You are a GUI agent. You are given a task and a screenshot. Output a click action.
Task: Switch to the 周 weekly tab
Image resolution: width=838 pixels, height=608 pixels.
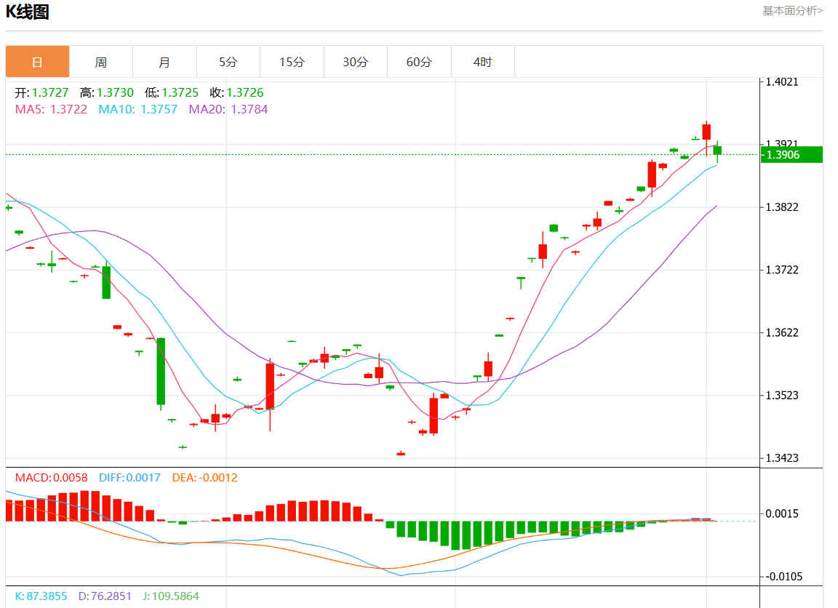[101, 62]
